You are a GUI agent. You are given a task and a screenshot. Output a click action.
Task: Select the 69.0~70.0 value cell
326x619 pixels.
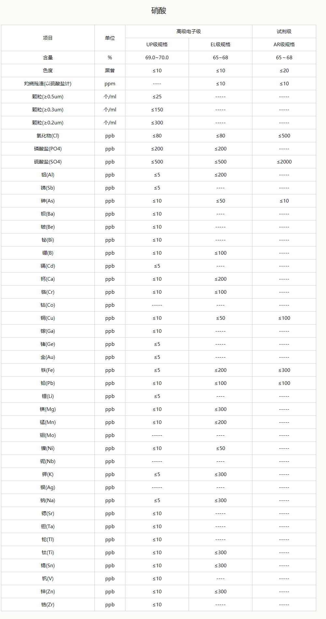(x=157, y=58)
